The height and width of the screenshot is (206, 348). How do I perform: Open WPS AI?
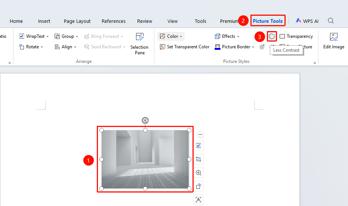[307, 21]
